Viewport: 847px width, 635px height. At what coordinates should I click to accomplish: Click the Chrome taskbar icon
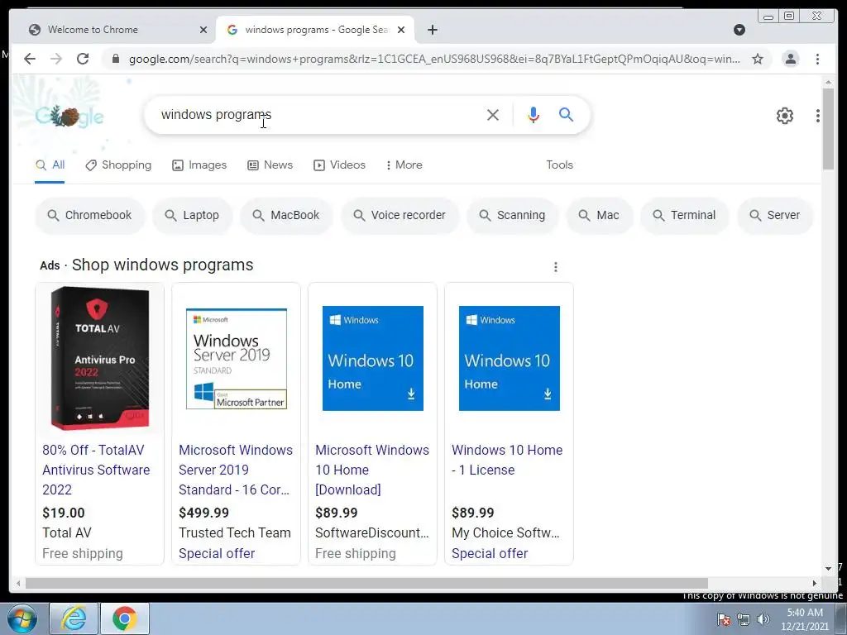click(x=125, y=618)
